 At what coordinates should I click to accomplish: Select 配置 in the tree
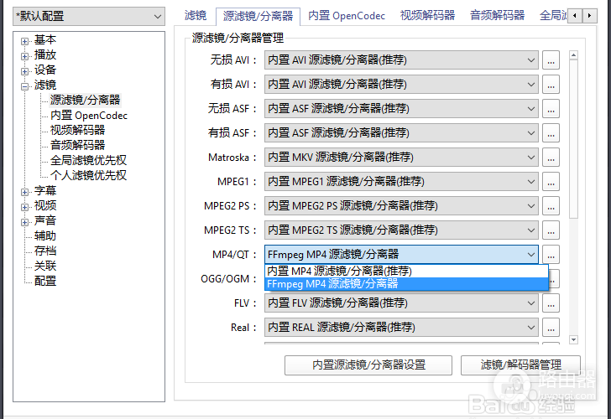point(45,281)
